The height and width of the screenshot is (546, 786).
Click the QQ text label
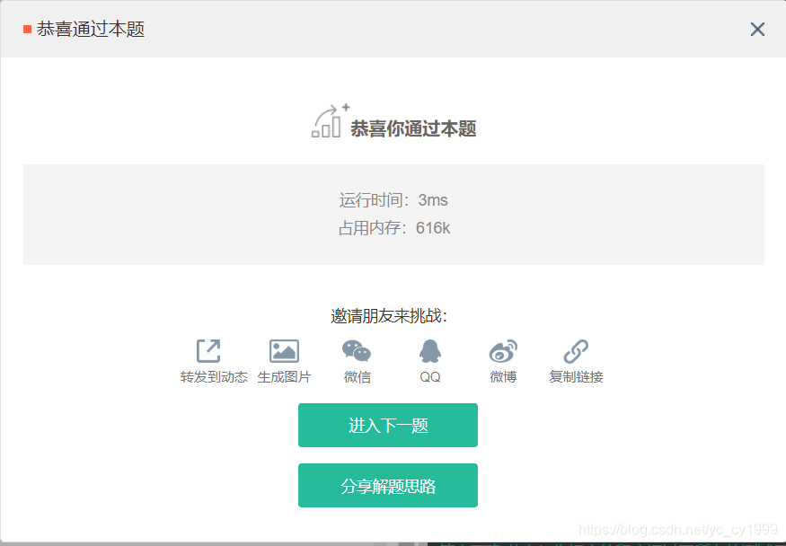430,376
